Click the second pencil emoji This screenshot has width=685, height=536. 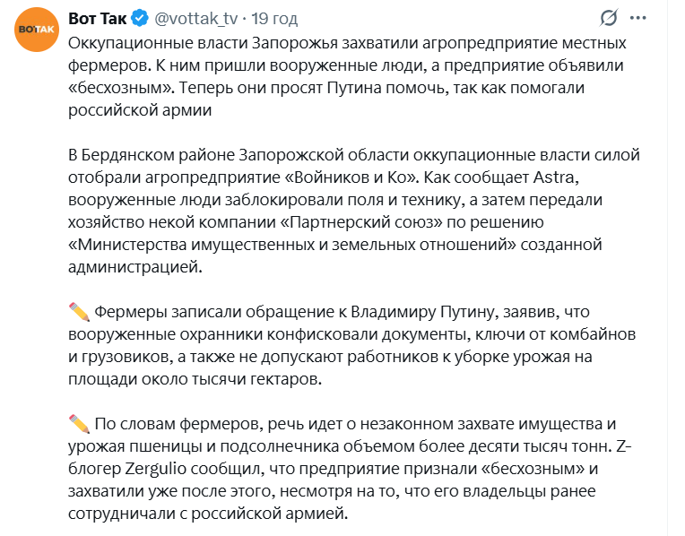coord(79,424)
